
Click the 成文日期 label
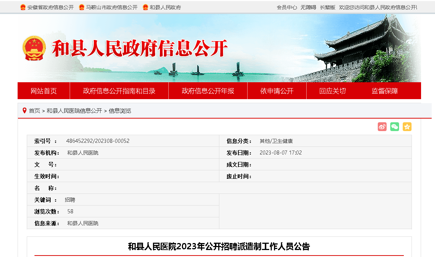pyautogui.click(x=239, y=164)
